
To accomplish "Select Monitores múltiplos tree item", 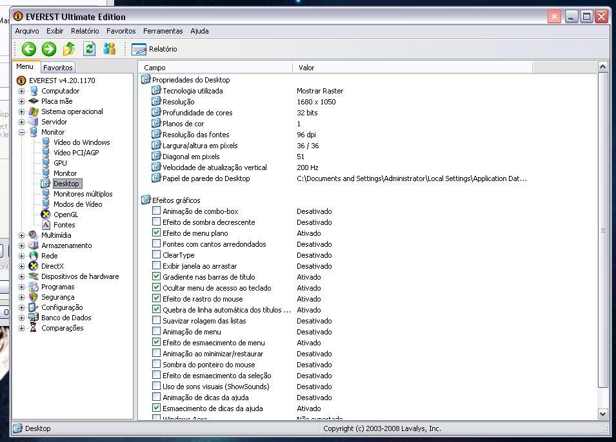I will pyautogui.click(x=83, y=194).
